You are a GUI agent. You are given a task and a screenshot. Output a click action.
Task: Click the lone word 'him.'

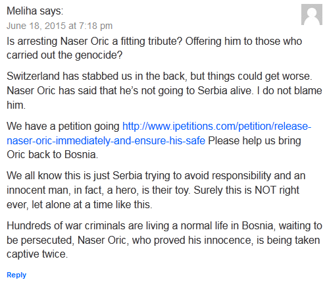[16, 105]
